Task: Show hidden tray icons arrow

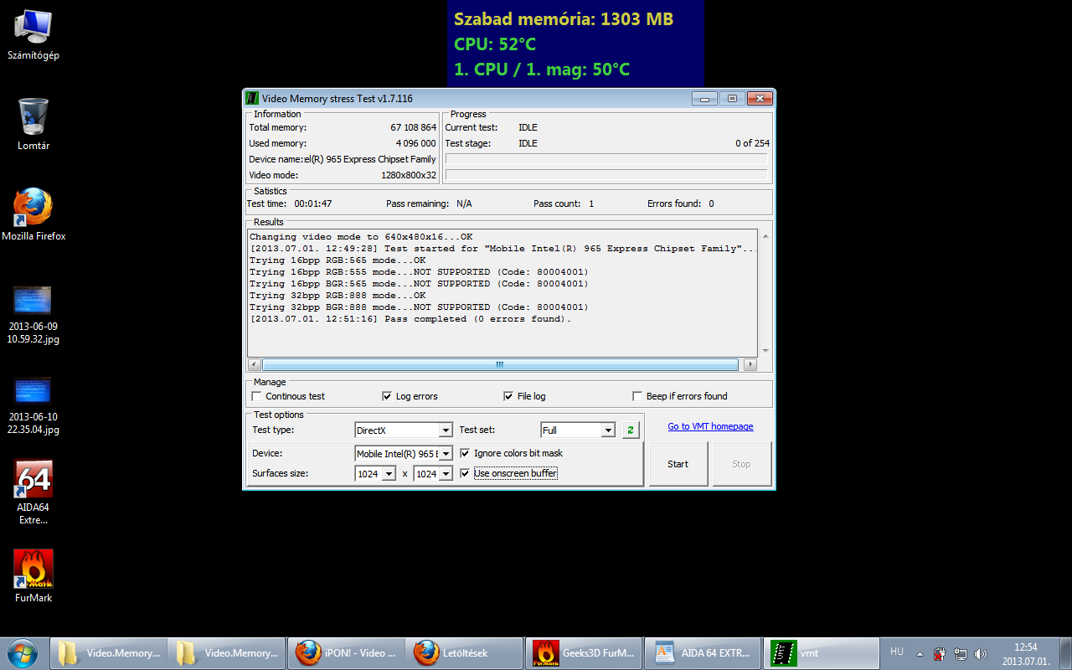Action: (x=920, y=653)
